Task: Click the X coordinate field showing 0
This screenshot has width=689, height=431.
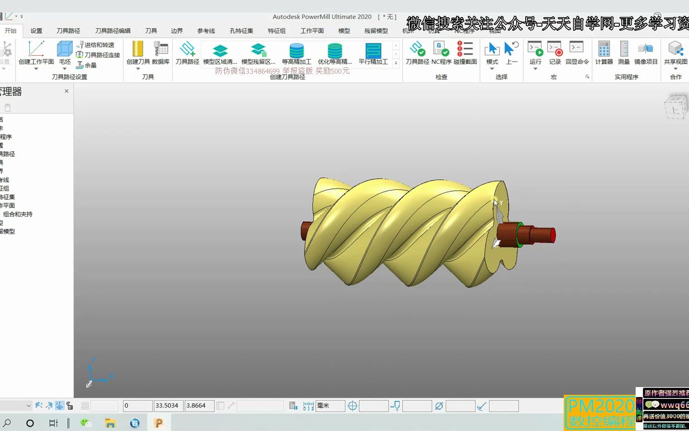Action: click(138, 406)
